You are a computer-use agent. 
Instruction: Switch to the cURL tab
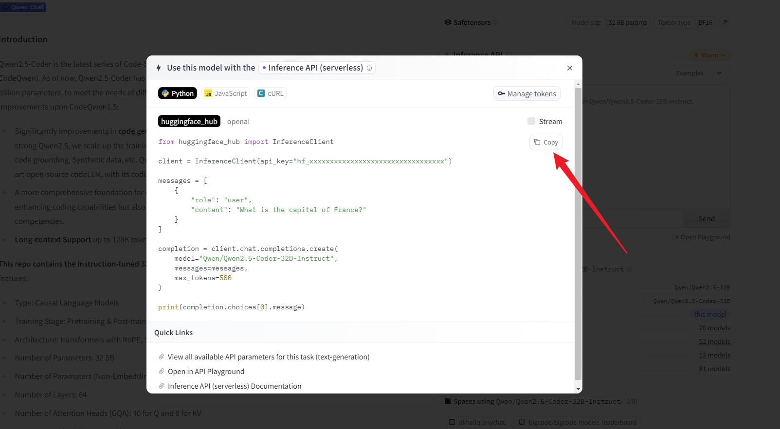tap(271, 93)
